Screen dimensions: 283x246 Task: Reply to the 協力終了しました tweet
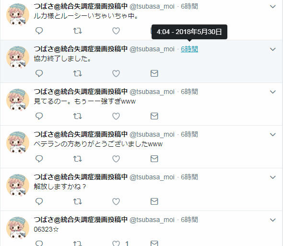(x=39, y=73)
